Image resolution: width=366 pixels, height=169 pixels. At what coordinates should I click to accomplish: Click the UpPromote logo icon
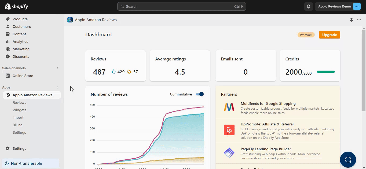pyautogui.click(x=229, y=130)
